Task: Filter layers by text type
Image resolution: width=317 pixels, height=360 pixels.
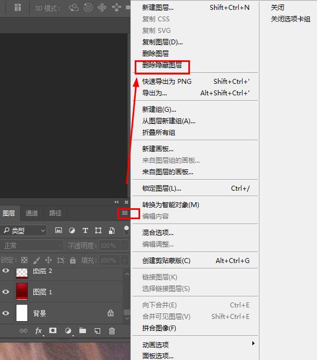Action: pos(85,230)
